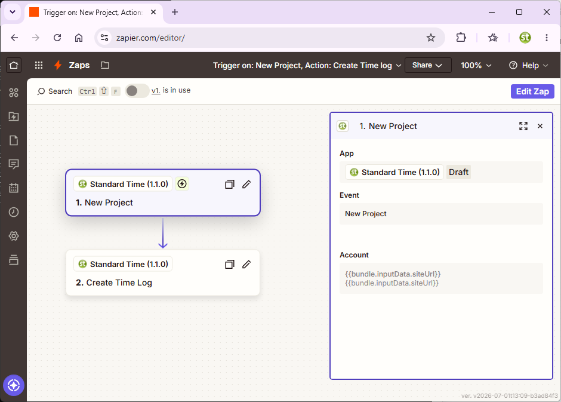Open the 100% zoom dropdown

[476, 66]
